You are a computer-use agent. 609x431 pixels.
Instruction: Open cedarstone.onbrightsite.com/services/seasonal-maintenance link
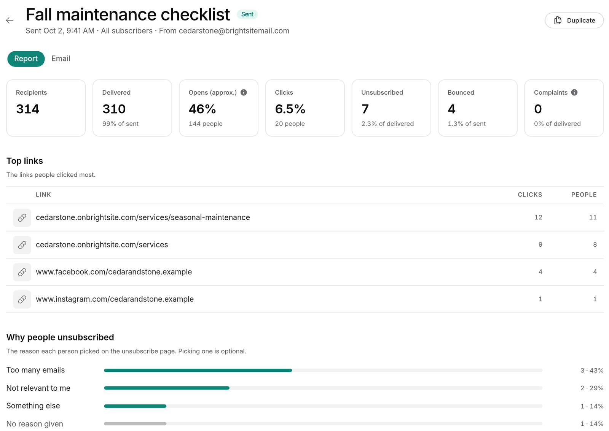click(143, 217)
